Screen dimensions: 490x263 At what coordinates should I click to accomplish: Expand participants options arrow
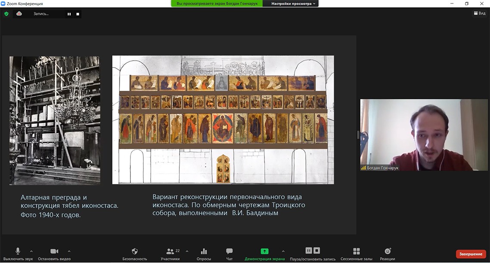[x=187, y=251]
